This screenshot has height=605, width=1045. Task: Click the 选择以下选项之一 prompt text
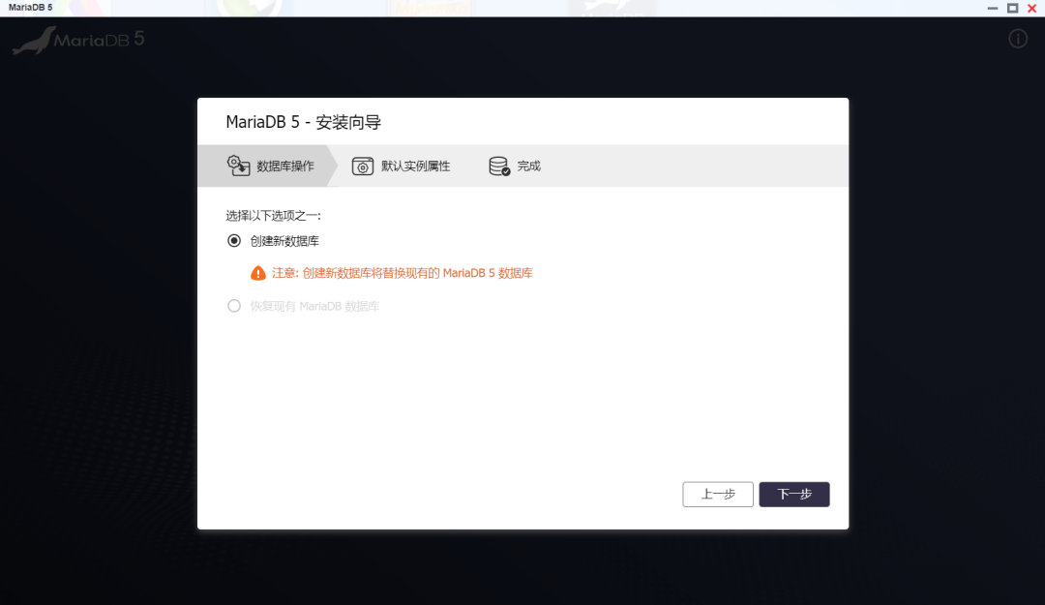pos(273,216)
